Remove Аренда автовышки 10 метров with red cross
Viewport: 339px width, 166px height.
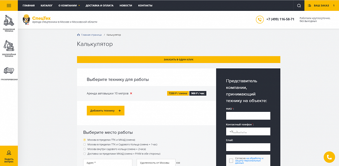131,94
